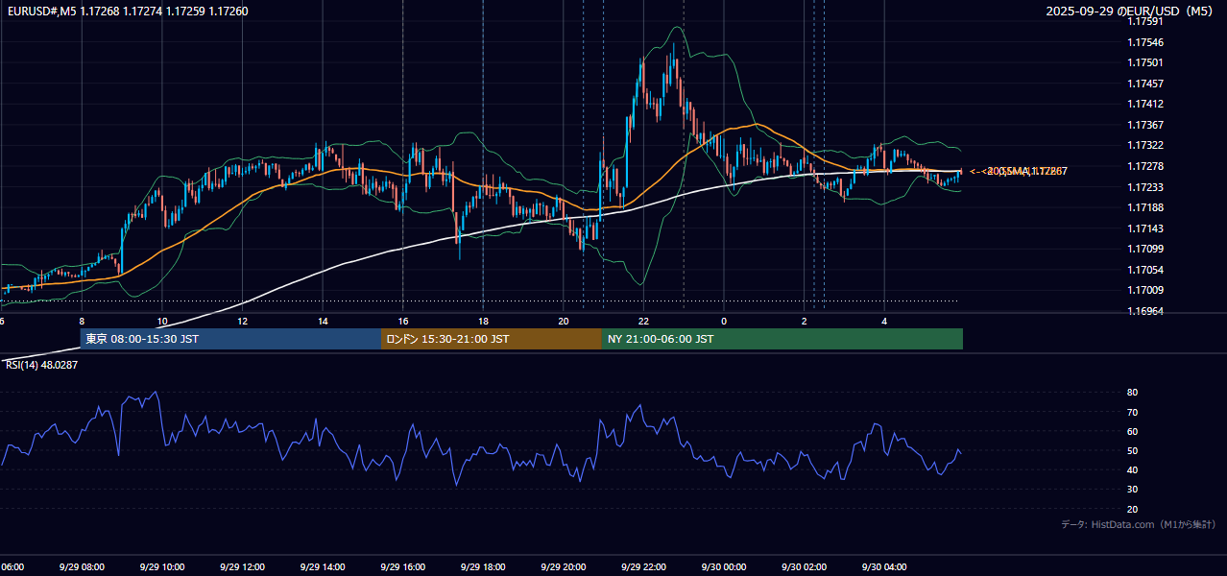The width and height of the screenshot is (1227, 576).
Task: Select the ロンドン 15:30-21:00 JST session bar
Action: click(492, 339)
